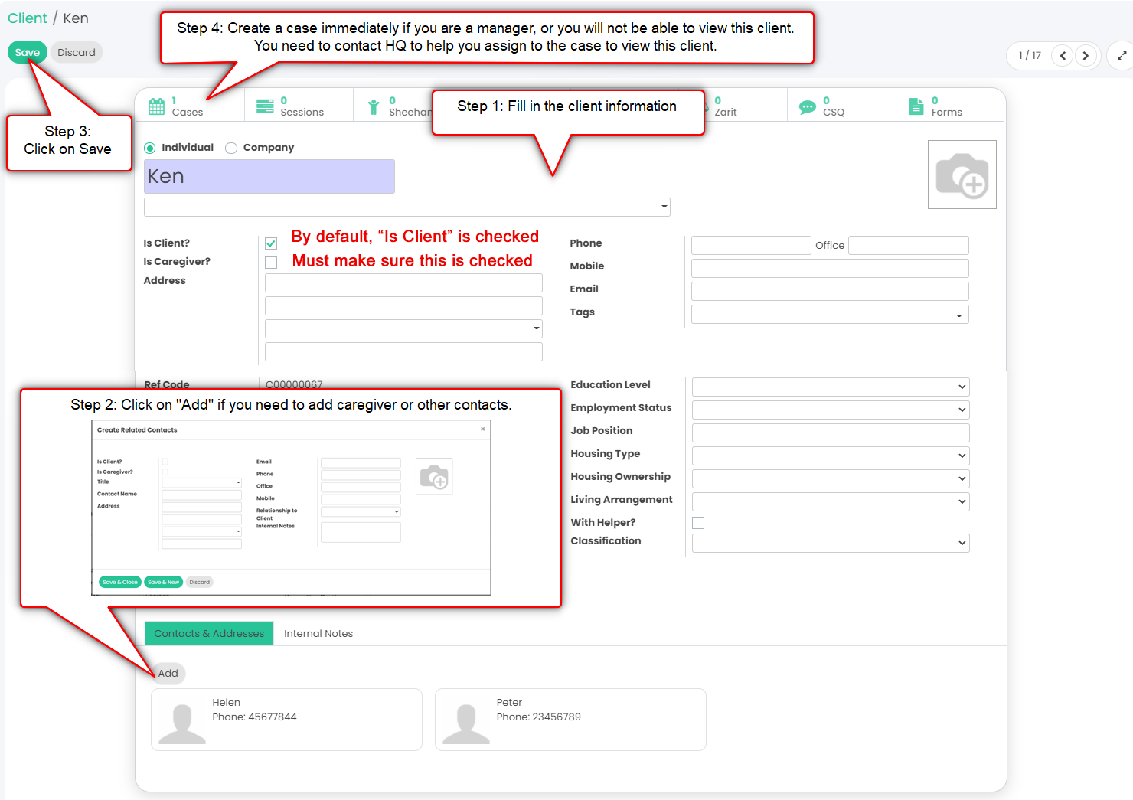Click the Client breadcrumb link
Viewport: 1133px width, 800px height.
click(x=28, y=18)
